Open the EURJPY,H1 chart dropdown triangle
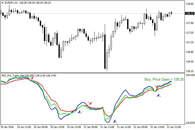 [x=2, y=3]
